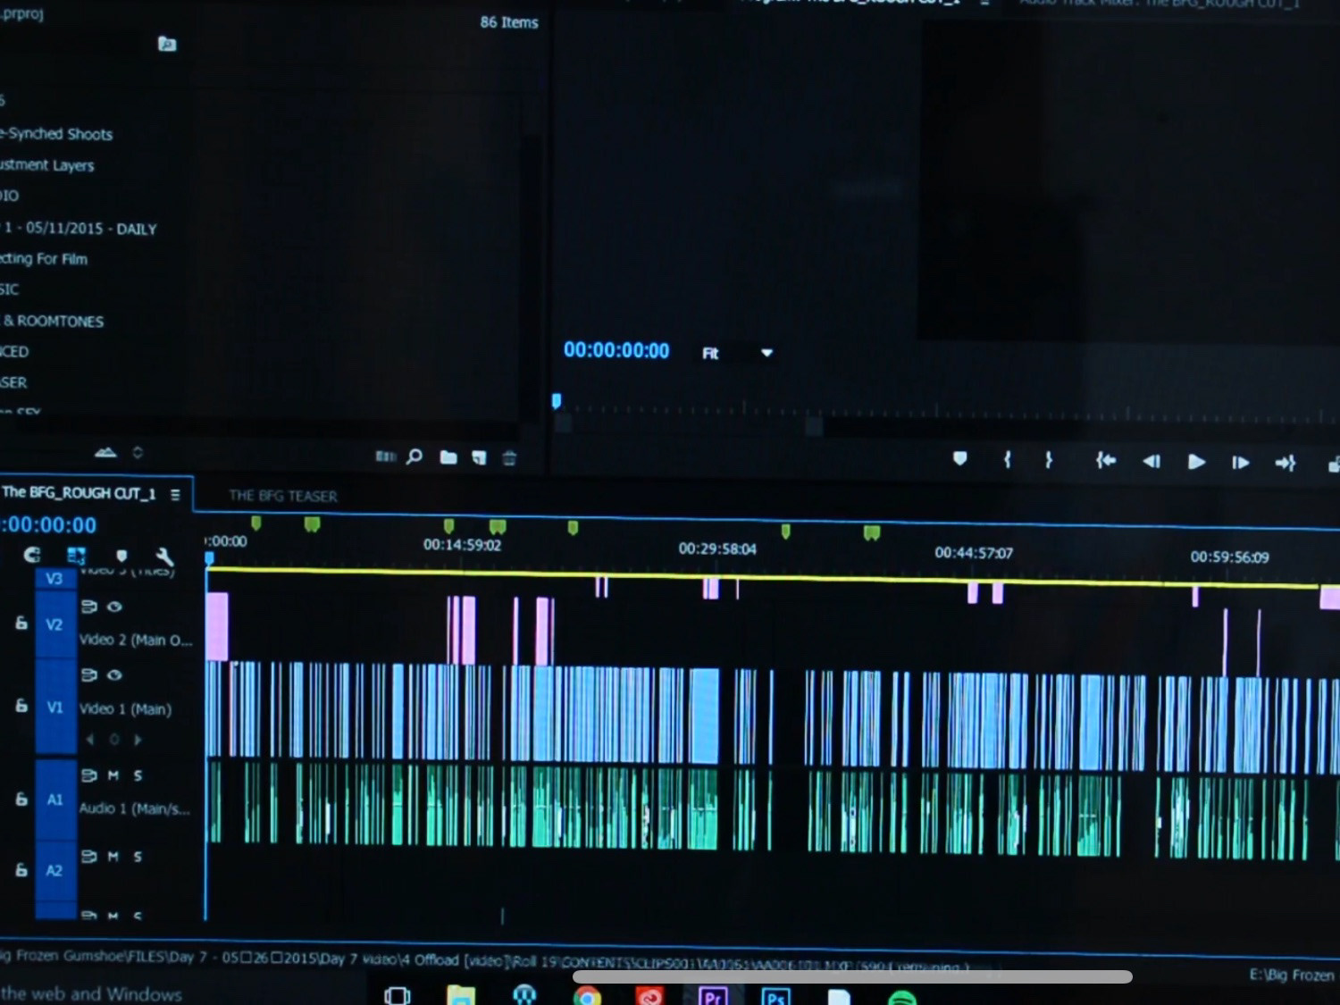Switch to THE BFG TEASER sequence tab
Image resolution: width=1340 pixels, height=1005 pixels.
coord(283,496)
